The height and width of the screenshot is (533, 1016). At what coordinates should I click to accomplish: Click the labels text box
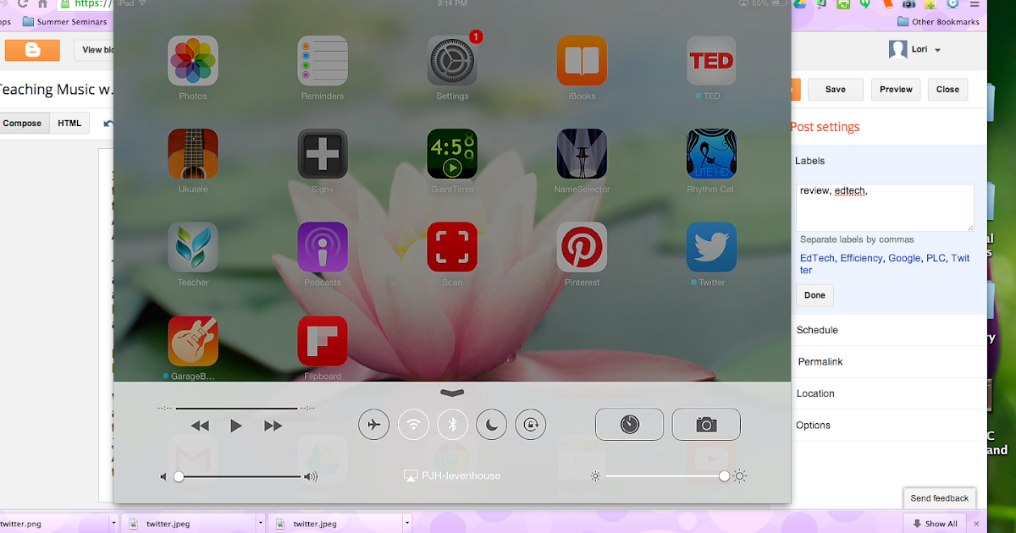885,208
